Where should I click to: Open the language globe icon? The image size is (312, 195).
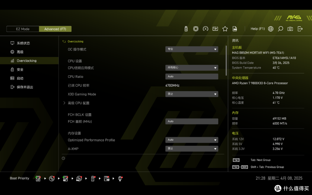(x=271, y=29)
